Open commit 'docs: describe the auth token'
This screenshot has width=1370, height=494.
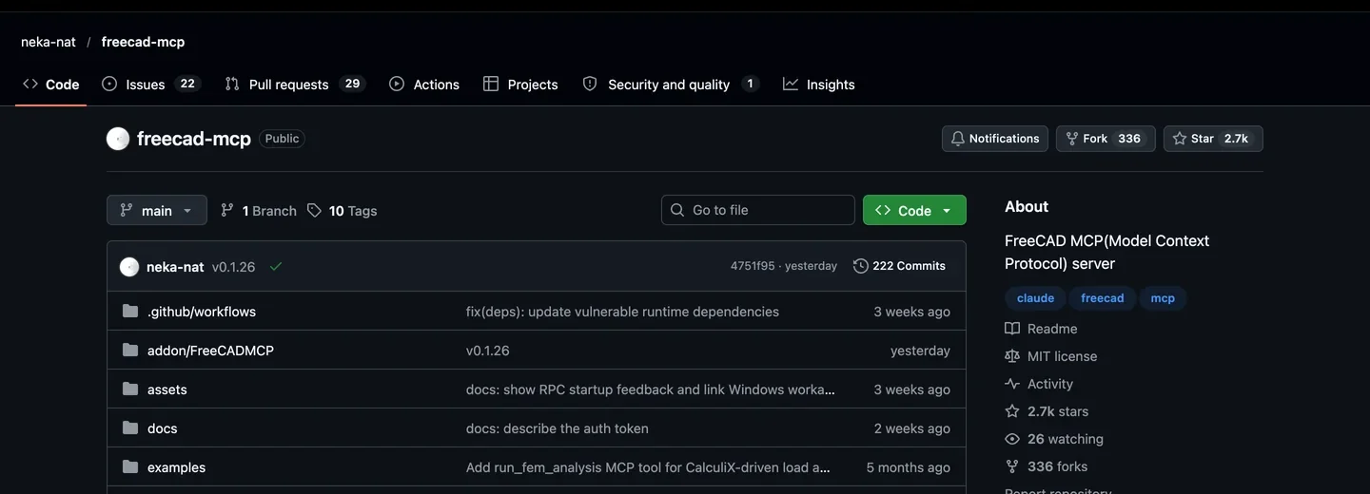coord(558,428)
